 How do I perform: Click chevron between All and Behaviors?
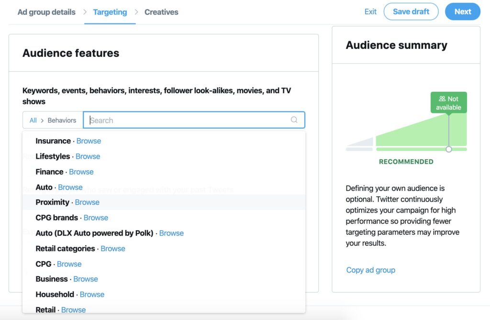[42, 121]
